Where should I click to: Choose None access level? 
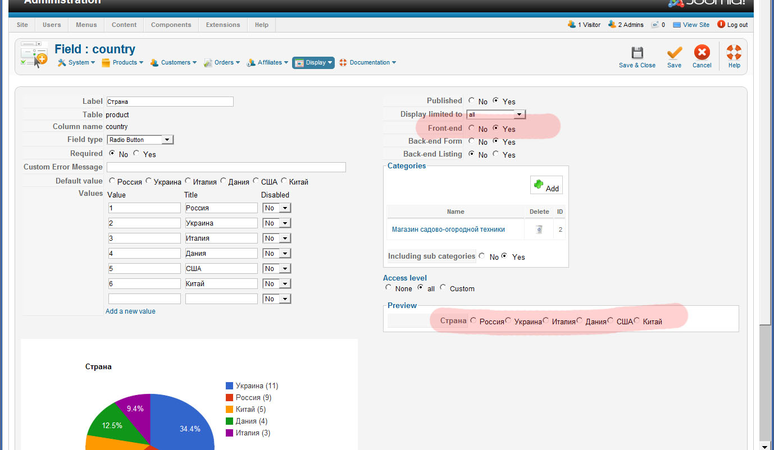click(388, 288)
